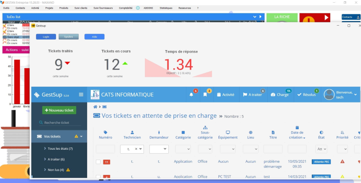Click the Login button in Gestsup
The width and height of the screenshot is (361, 183).
click(46, 37)
